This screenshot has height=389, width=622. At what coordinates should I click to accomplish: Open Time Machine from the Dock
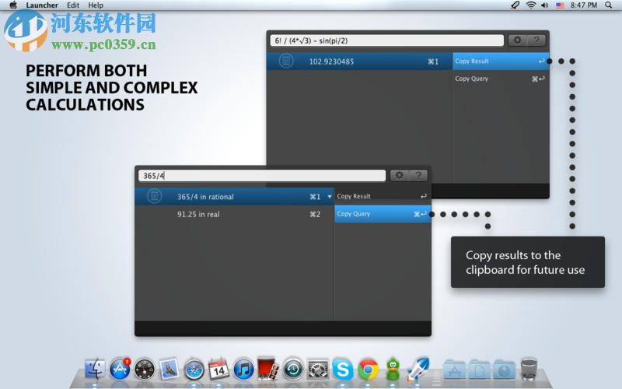point(293,369)
